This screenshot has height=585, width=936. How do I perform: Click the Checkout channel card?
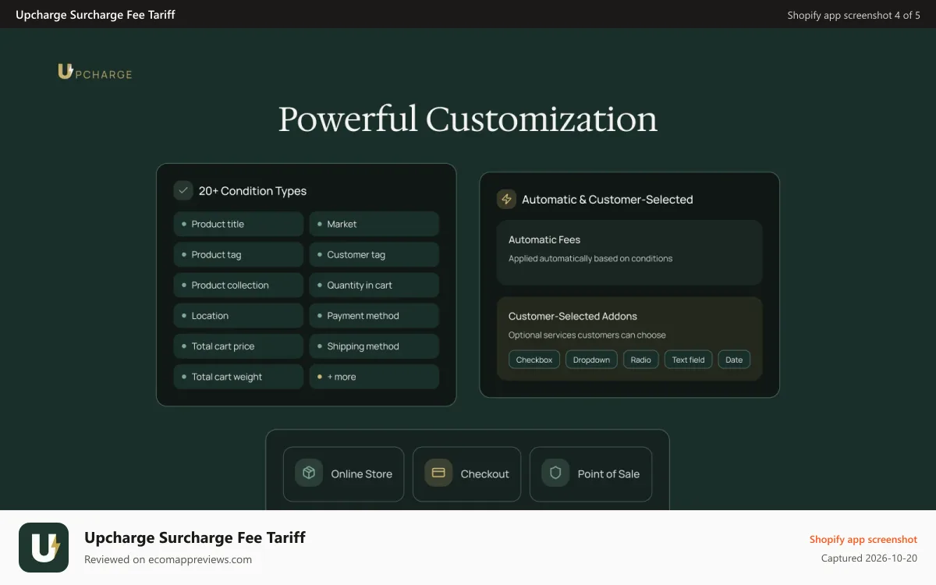(466, 473)
